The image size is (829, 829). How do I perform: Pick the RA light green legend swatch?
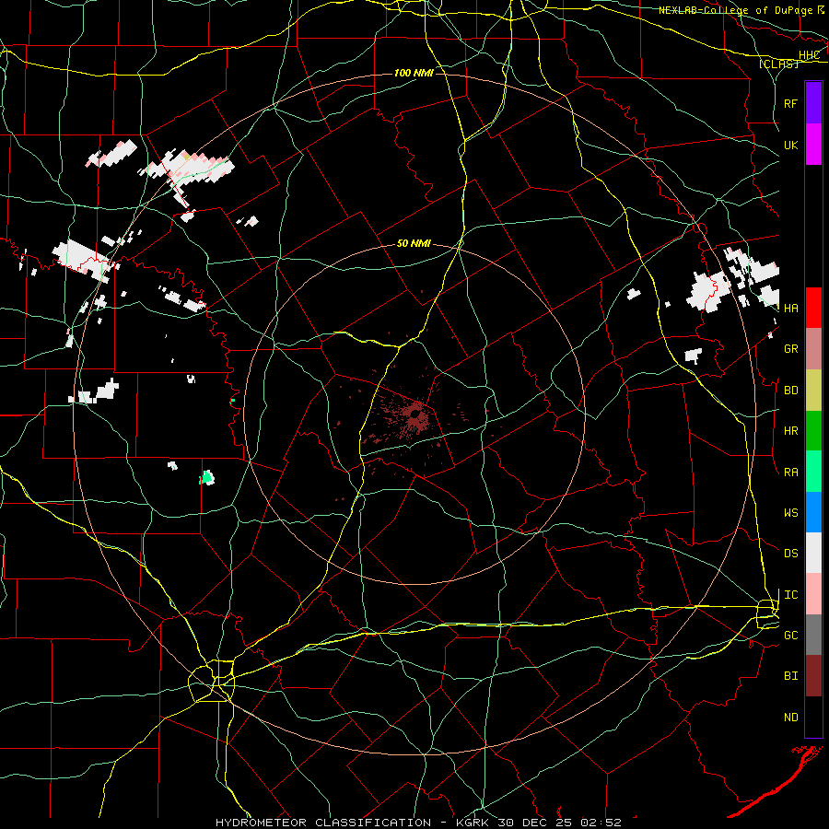[x=813, y=472]
